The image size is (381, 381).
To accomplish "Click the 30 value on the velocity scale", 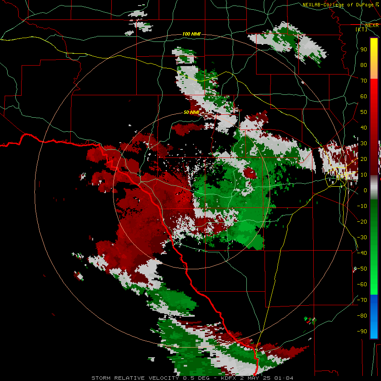I will point(364,144).
